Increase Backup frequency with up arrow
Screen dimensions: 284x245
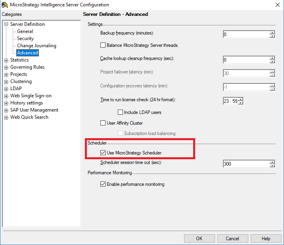[272, 33]
